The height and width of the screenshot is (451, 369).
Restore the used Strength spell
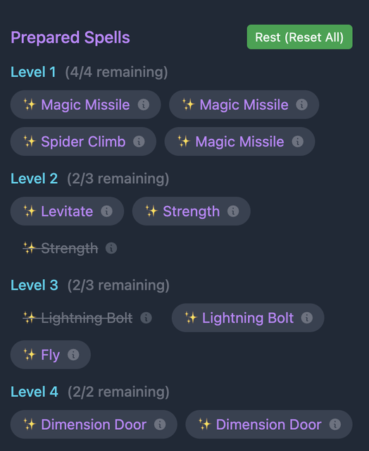(70, 248)
